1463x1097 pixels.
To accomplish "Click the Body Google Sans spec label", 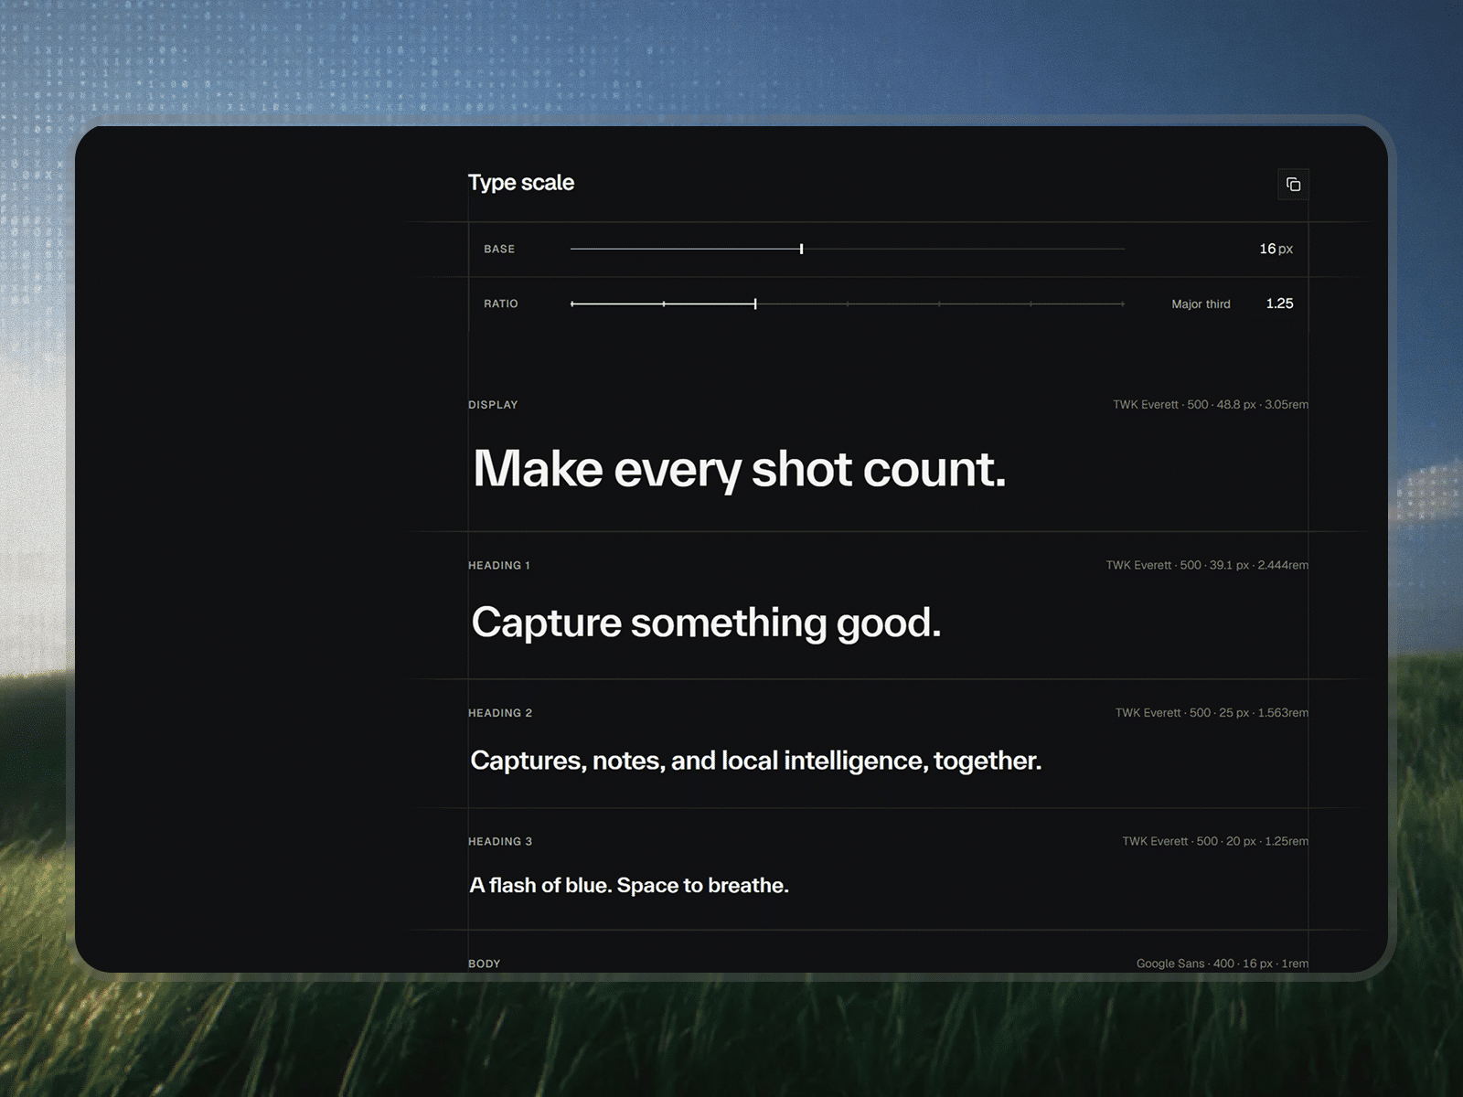I will [x=1222, y=964].
